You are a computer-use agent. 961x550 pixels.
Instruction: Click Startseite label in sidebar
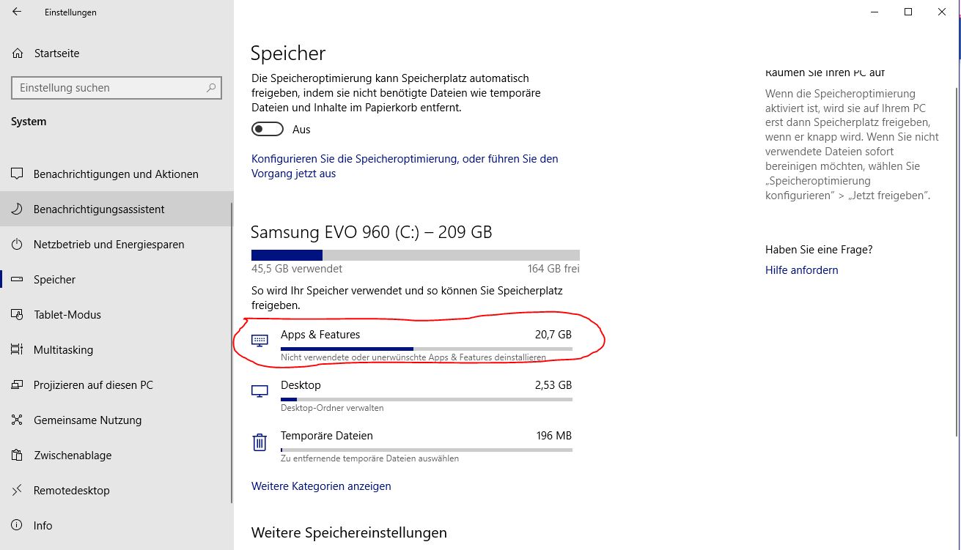[x=56, y=53]
